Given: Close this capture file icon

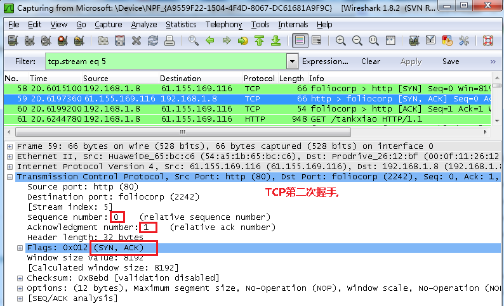Looking at the screenshot, I should coord(136,41).
